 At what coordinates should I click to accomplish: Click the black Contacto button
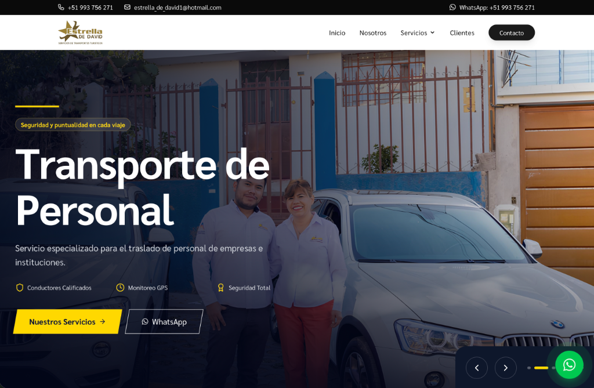pyautogui.click(x=512, y=32)
